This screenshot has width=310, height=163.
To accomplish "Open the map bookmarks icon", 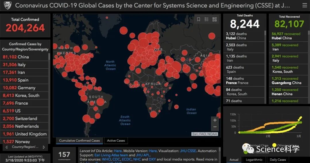I will [x=199, y=19].
